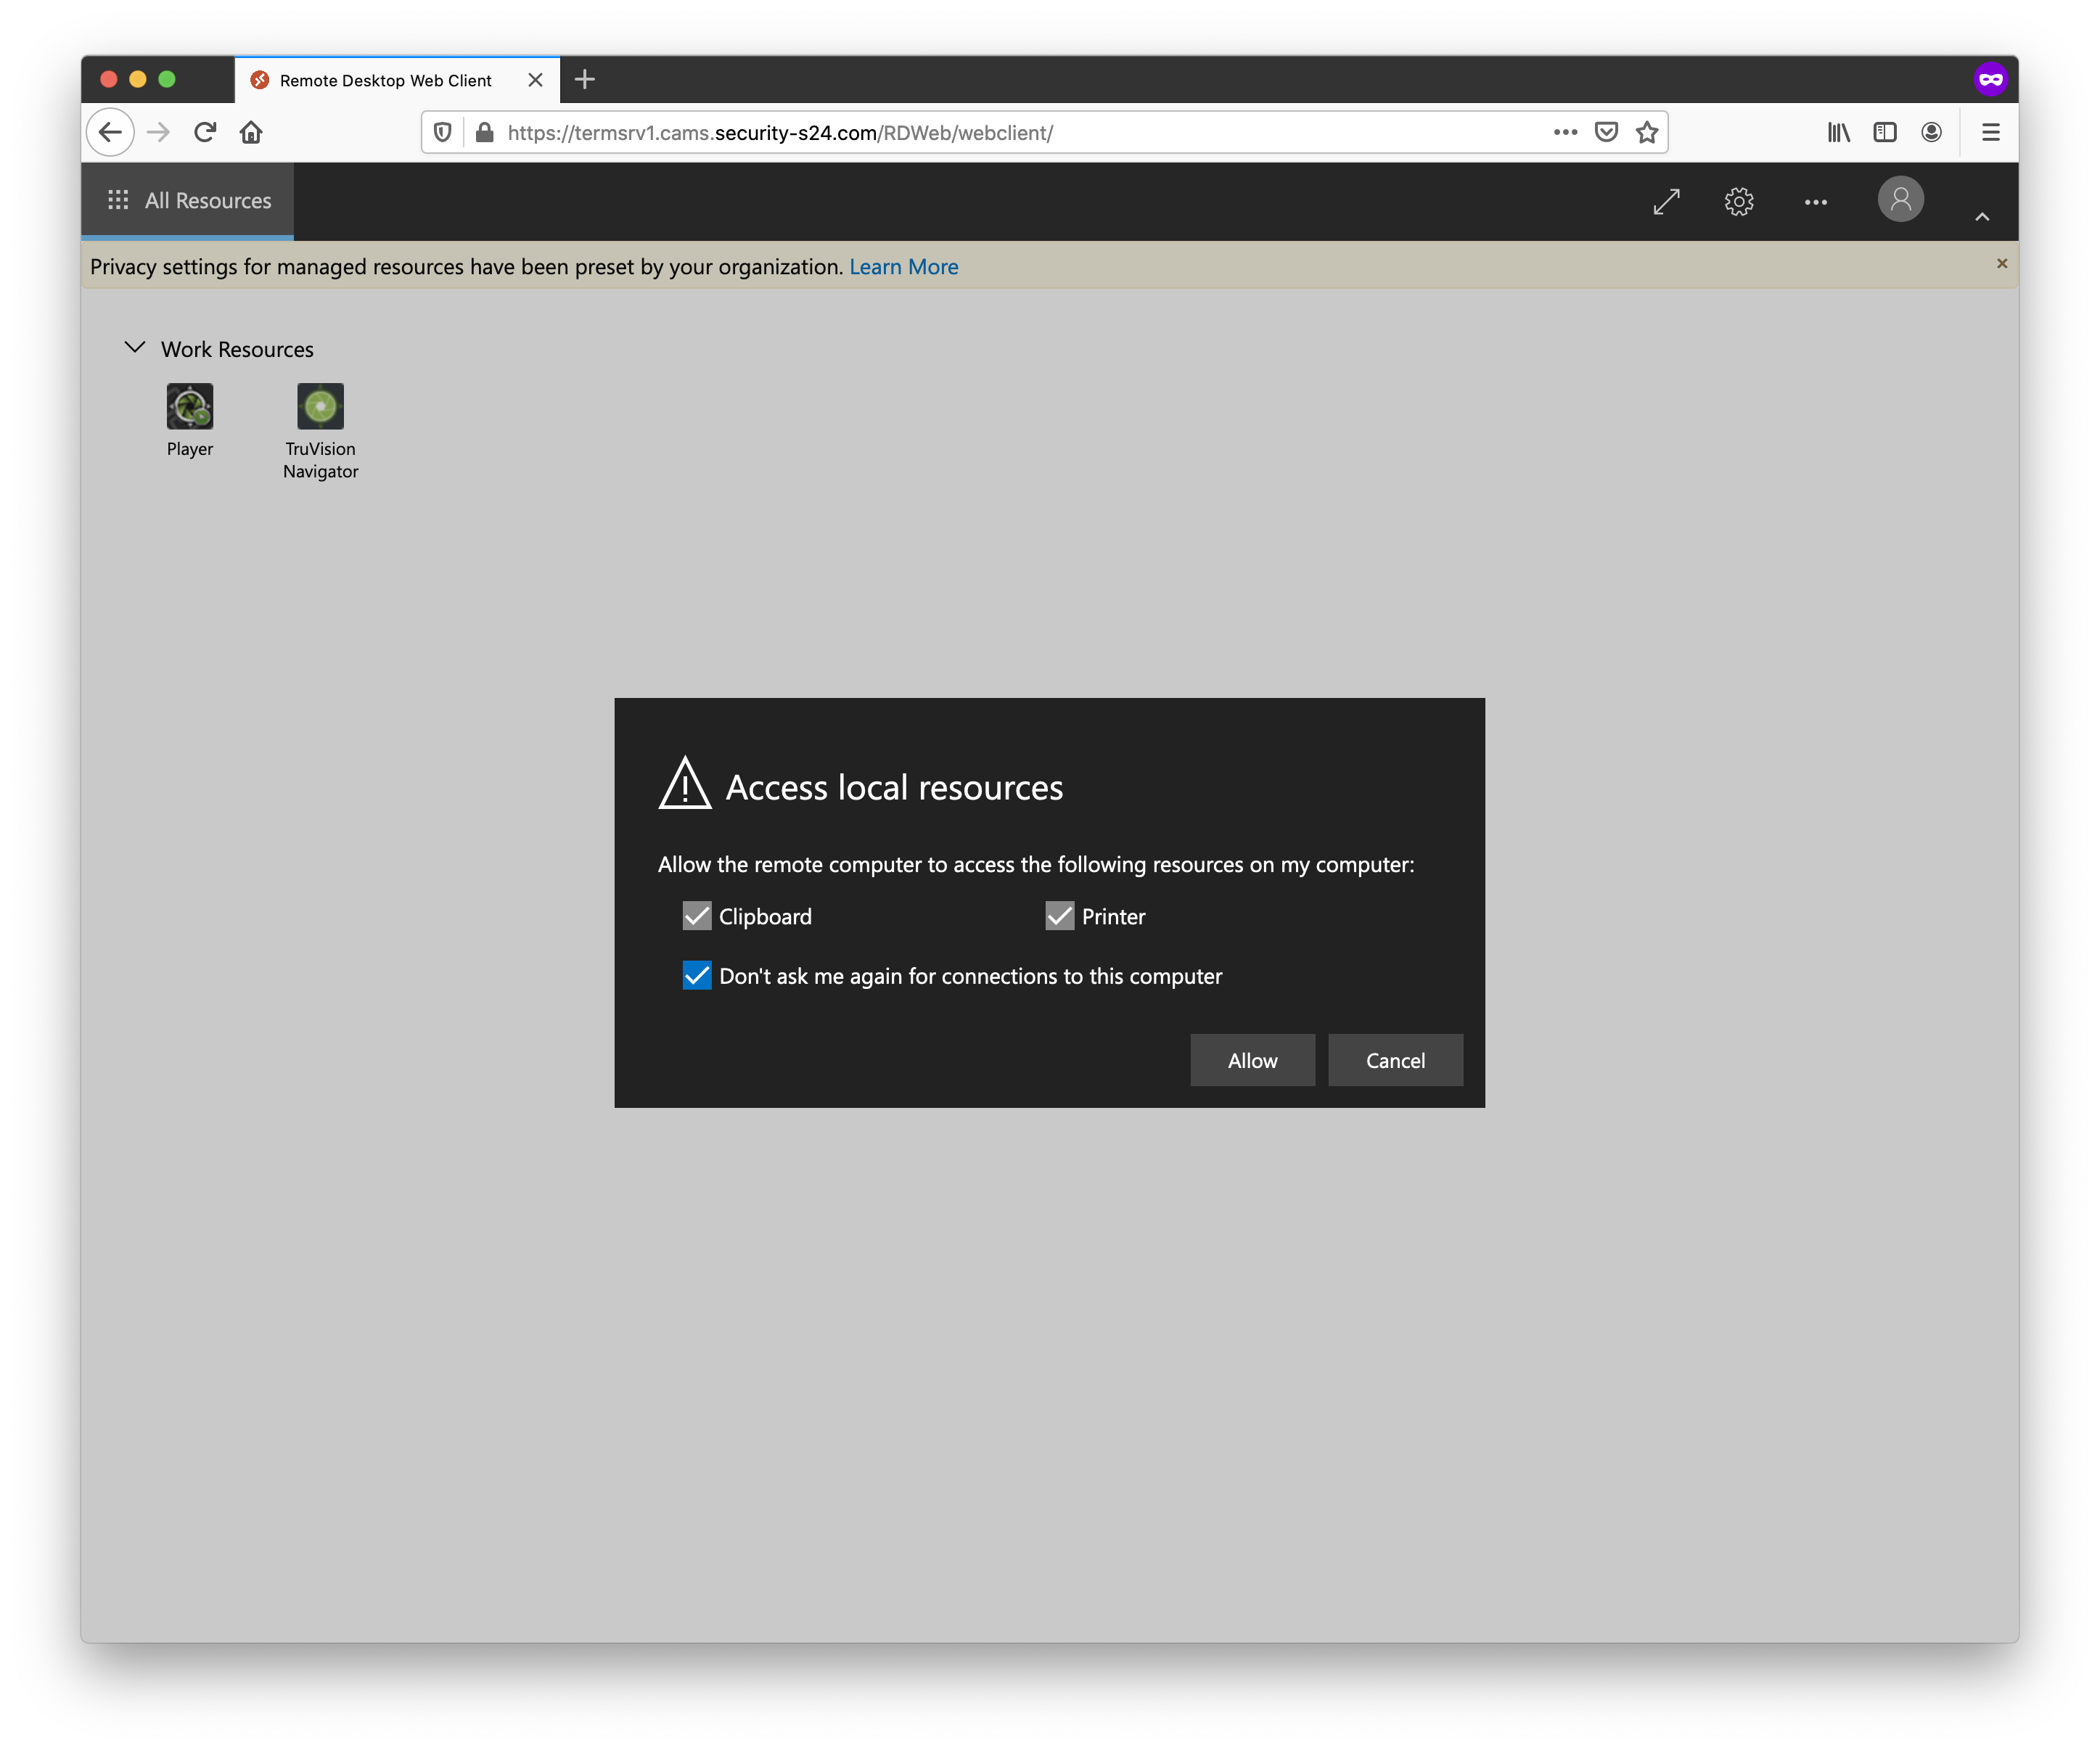This screenshot has height=1750, width=2100.
Task: Open the TruVision Navigator application
Action: (320, 406)
